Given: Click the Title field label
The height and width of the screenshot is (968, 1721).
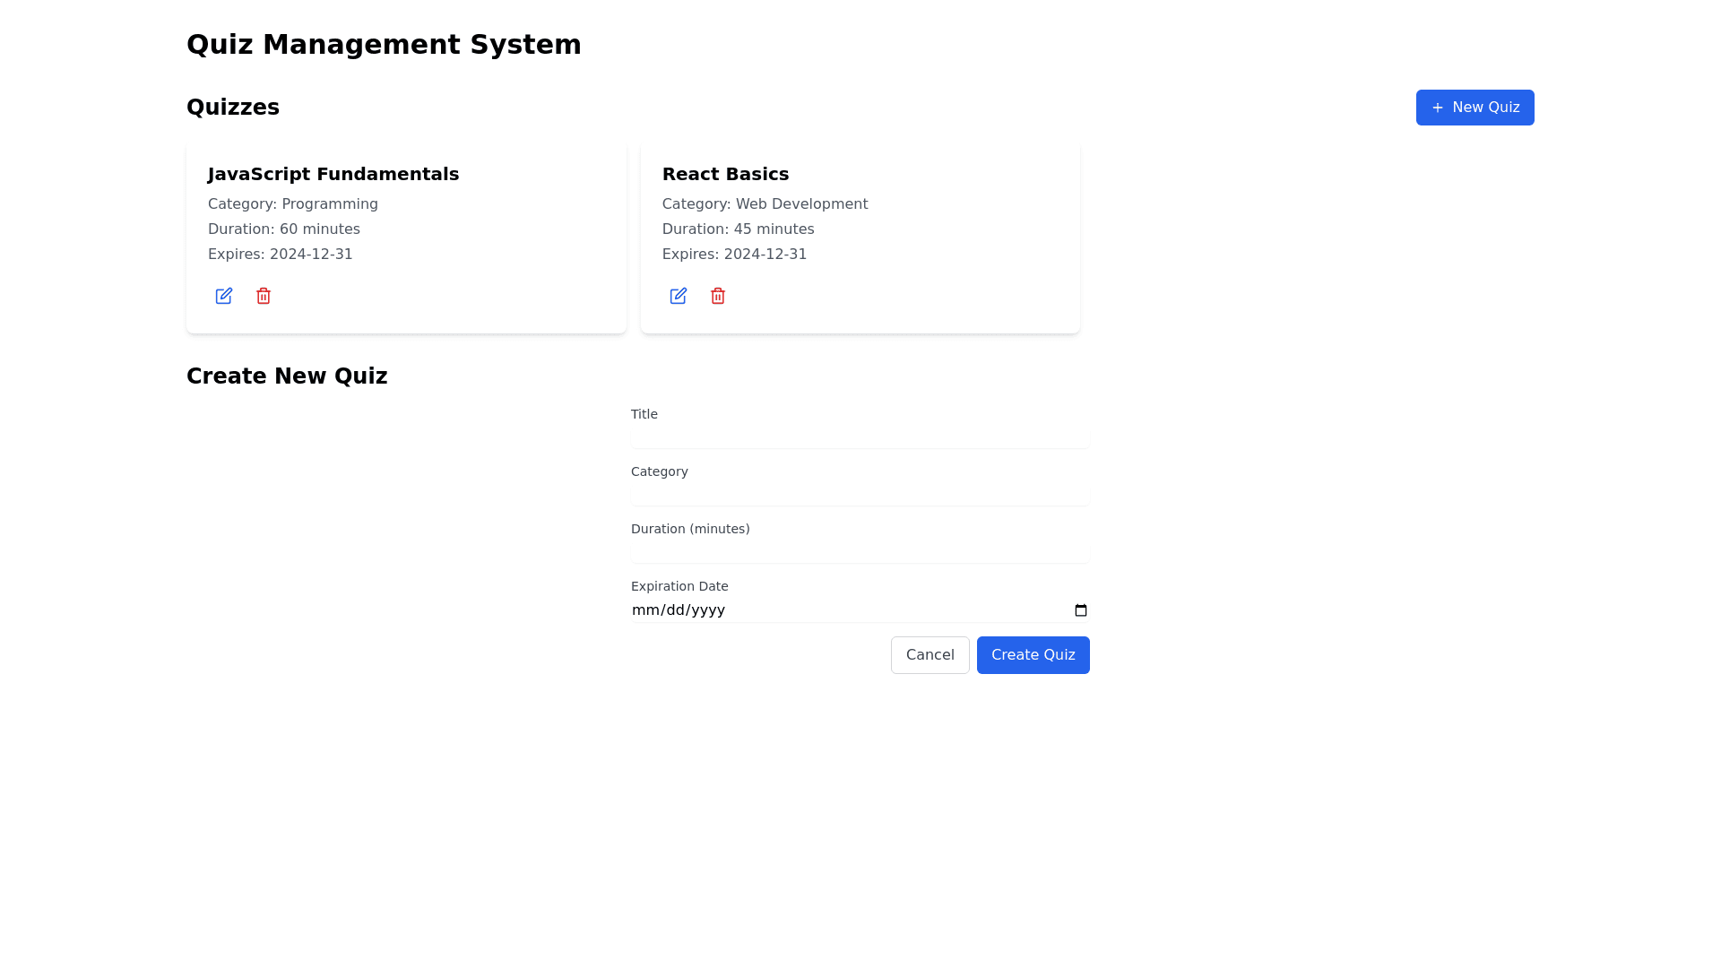Looking at the screenshot, I should (x=644, y=414).
